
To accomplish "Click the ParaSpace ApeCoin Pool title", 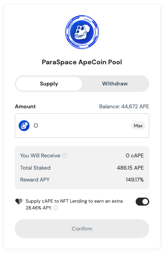I will tap(82, 62).
